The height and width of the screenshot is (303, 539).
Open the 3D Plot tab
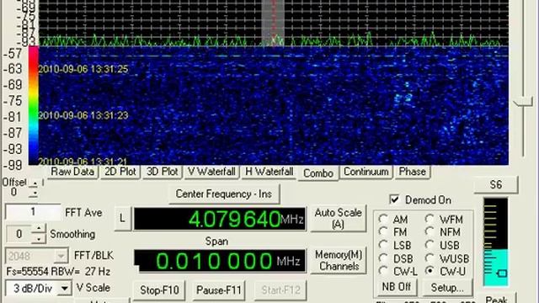pyautogui.click(x=163, y=172)
